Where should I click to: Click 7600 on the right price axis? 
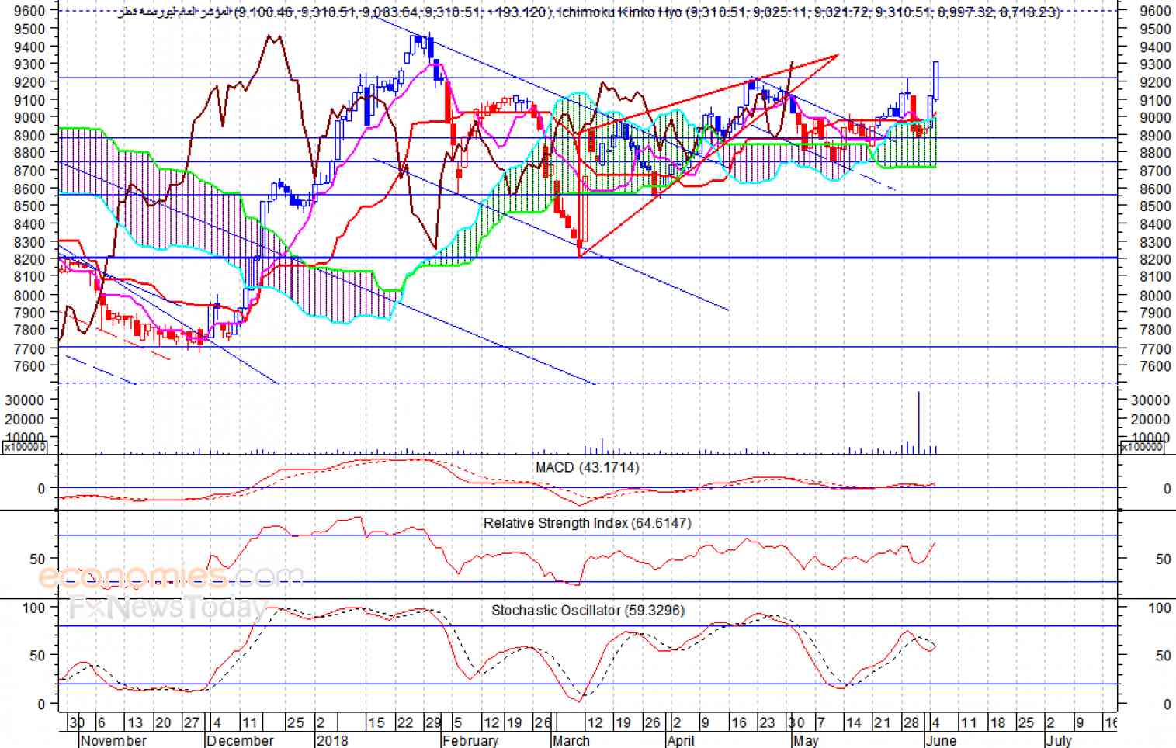pyautogui.click(x=1155, y=366)
